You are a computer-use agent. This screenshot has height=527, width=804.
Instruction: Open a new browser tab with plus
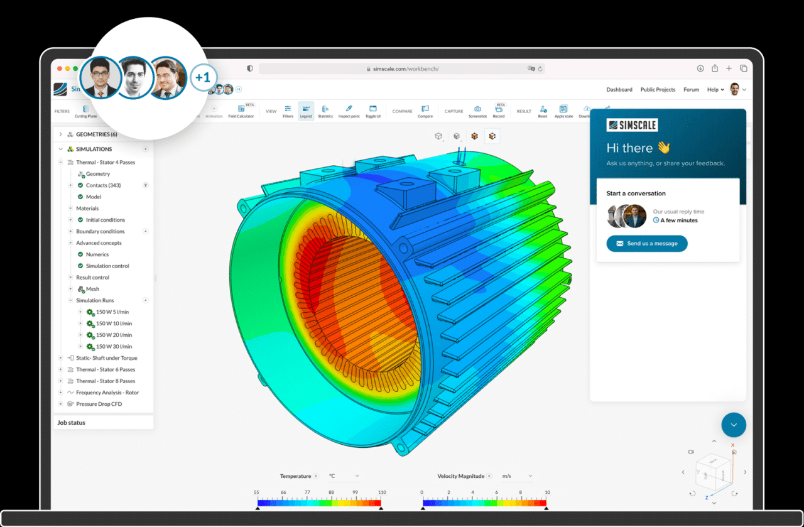tap(729, 68)
